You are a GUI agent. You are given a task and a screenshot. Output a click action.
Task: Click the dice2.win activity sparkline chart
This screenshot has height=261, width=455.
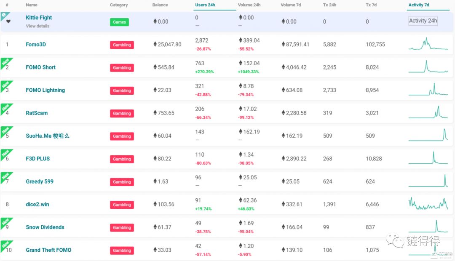tap(428, 204)
